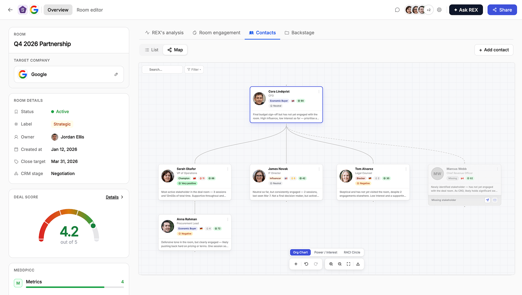The width and height of the screenshot is (522, 295).
Task: Redo the map change
Action: [316, 264]
